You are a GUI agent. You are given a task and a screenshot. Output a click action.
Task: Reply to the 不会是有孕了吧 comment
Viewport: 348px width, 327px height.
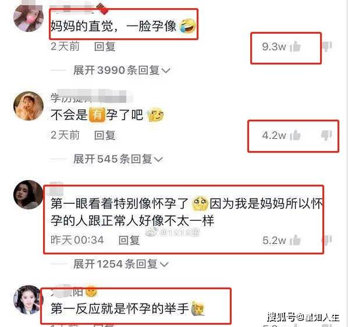click(105, 135)
